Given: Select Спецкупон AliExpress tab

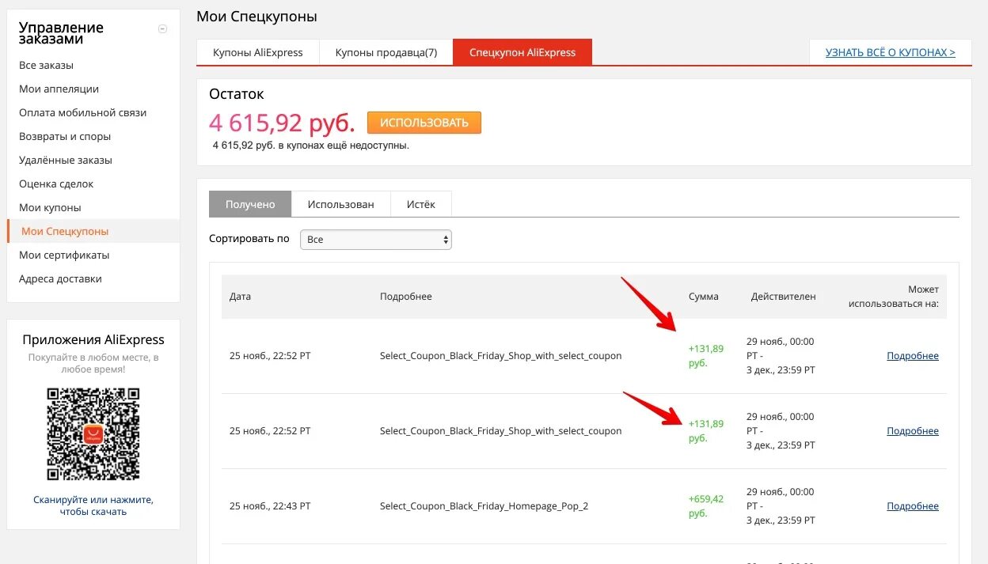Looking at the screenshot, I should tap(522, 52).
